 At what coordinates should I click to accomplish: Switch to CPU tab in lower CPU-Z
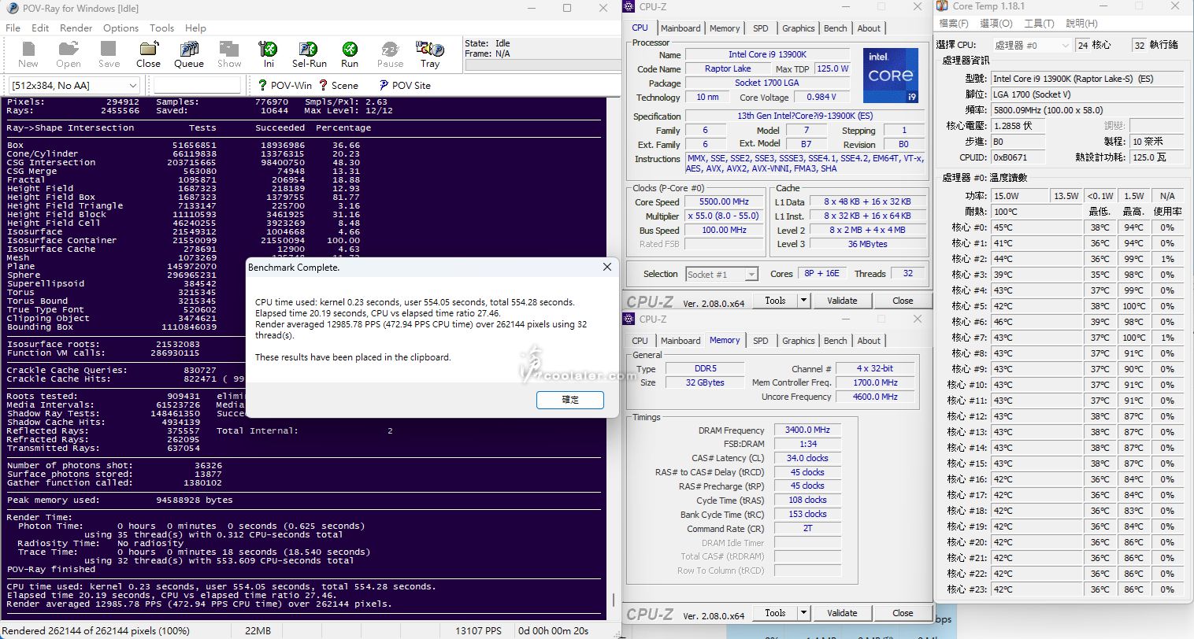coord(640,341)
